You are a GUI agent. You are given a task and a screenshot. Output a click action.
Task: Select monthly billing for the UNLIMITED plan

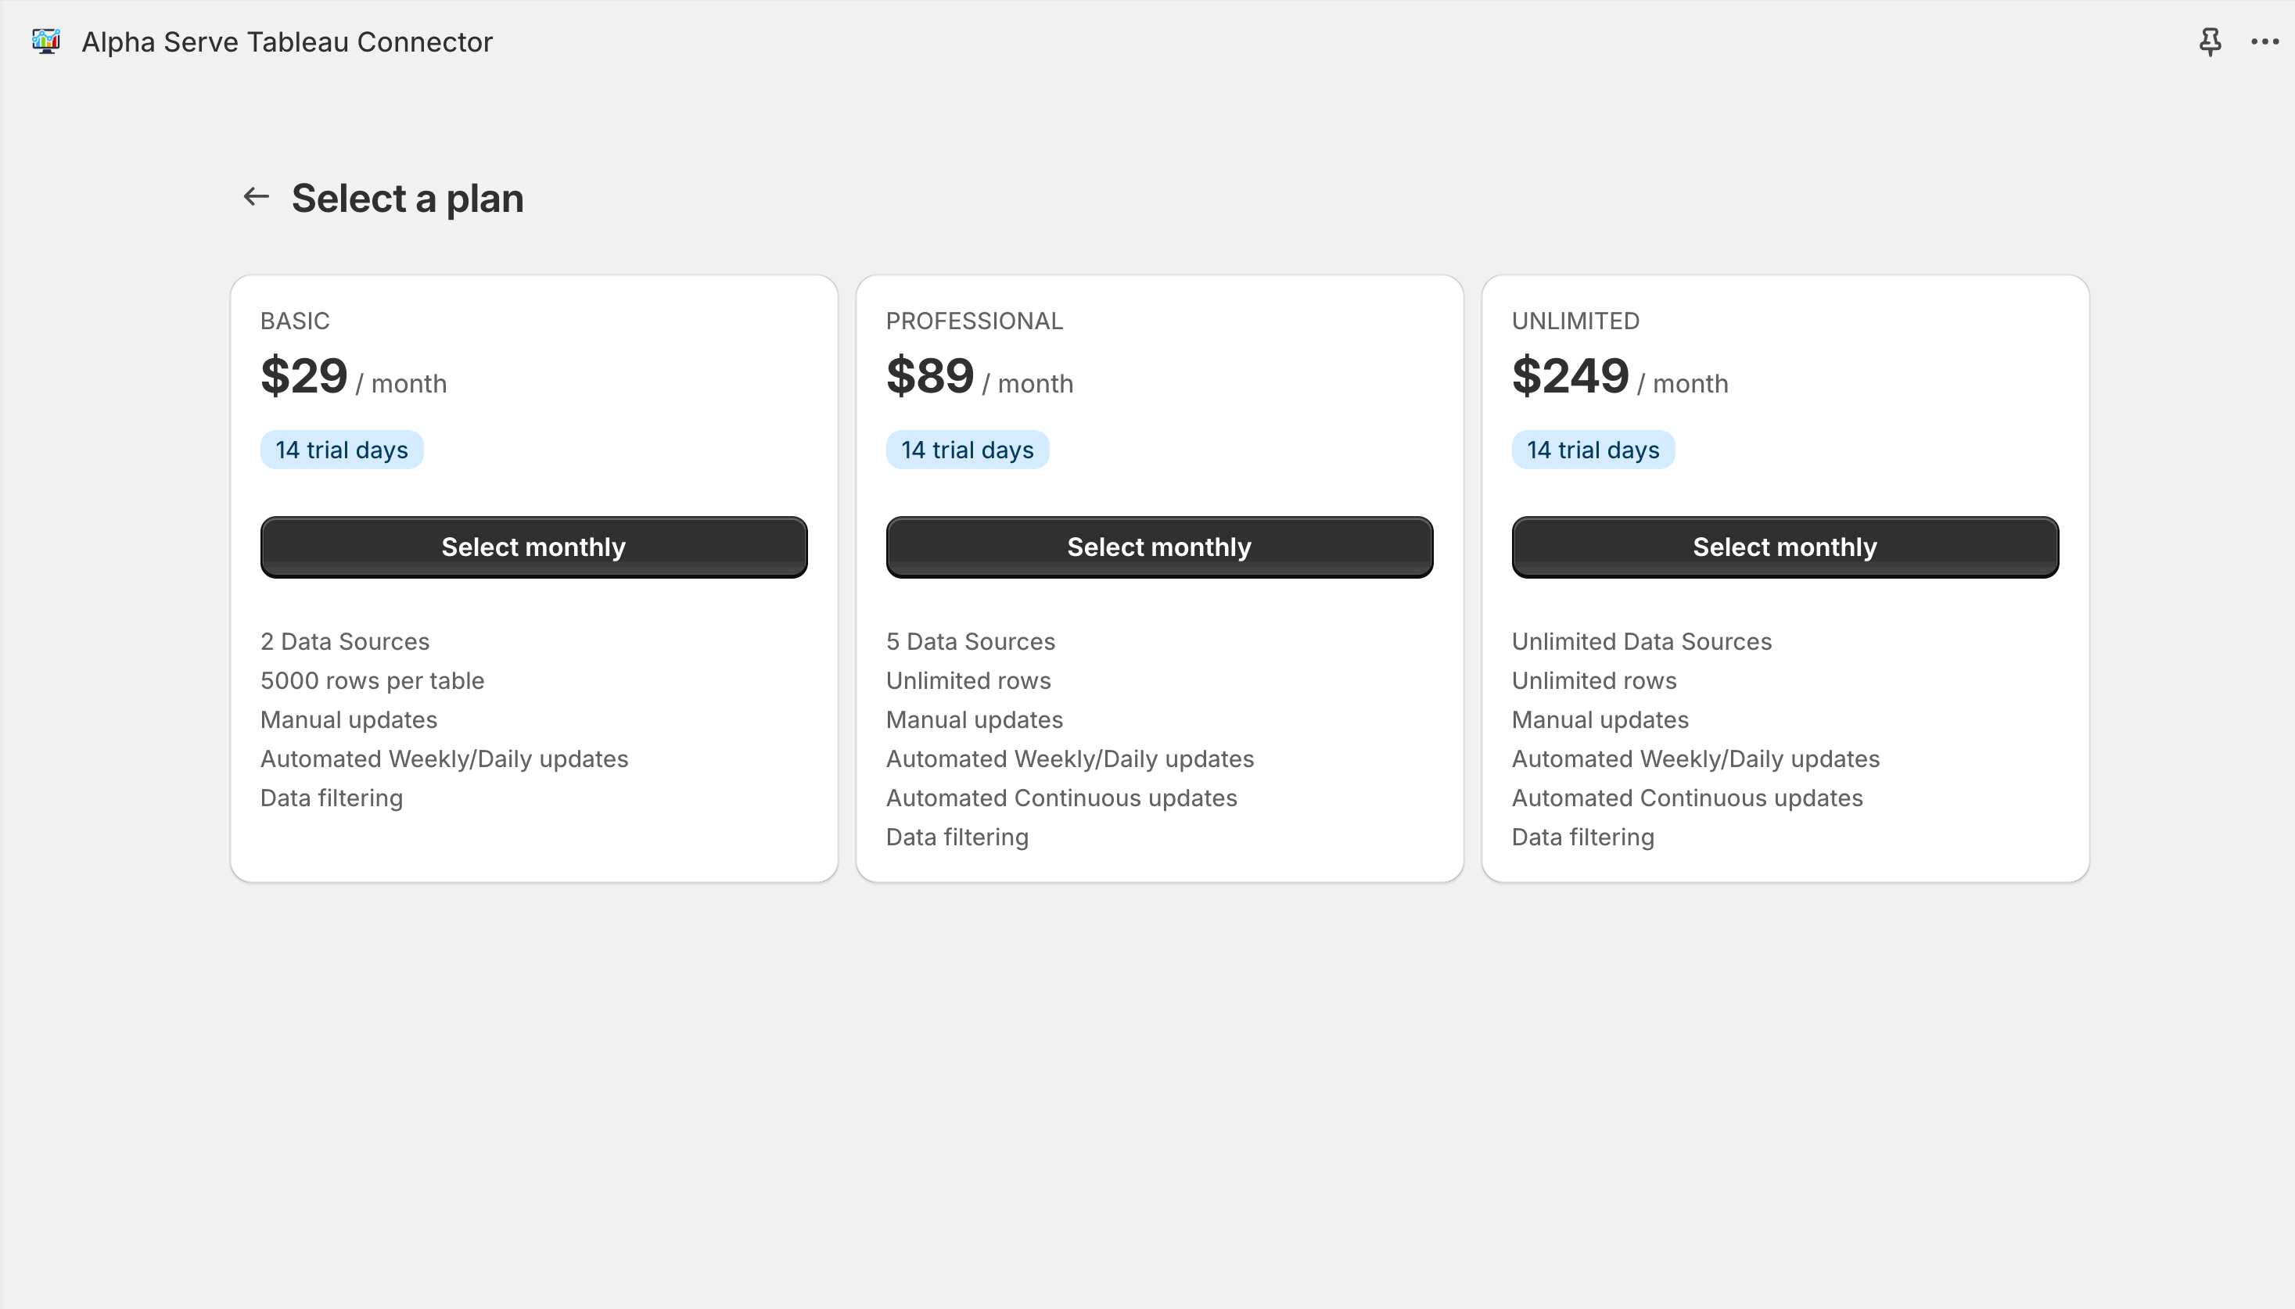tap(1784, 547)
